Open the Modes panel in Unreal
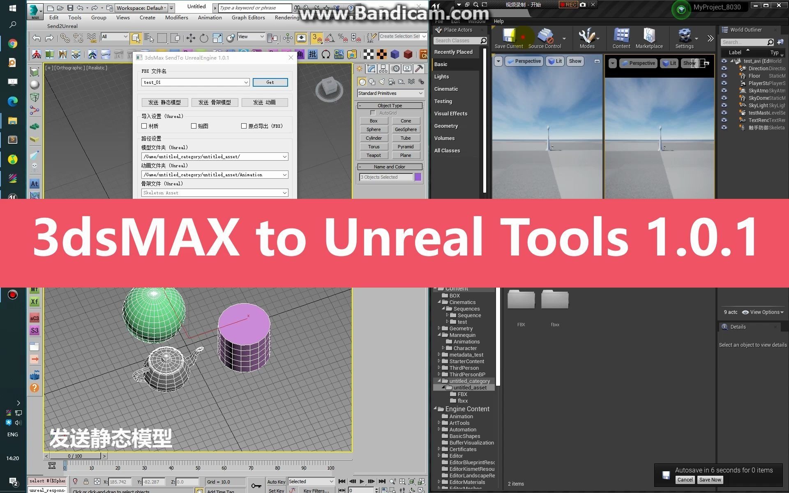The height and width of the screenshot is (493, 789). click(x=588, y=38)
